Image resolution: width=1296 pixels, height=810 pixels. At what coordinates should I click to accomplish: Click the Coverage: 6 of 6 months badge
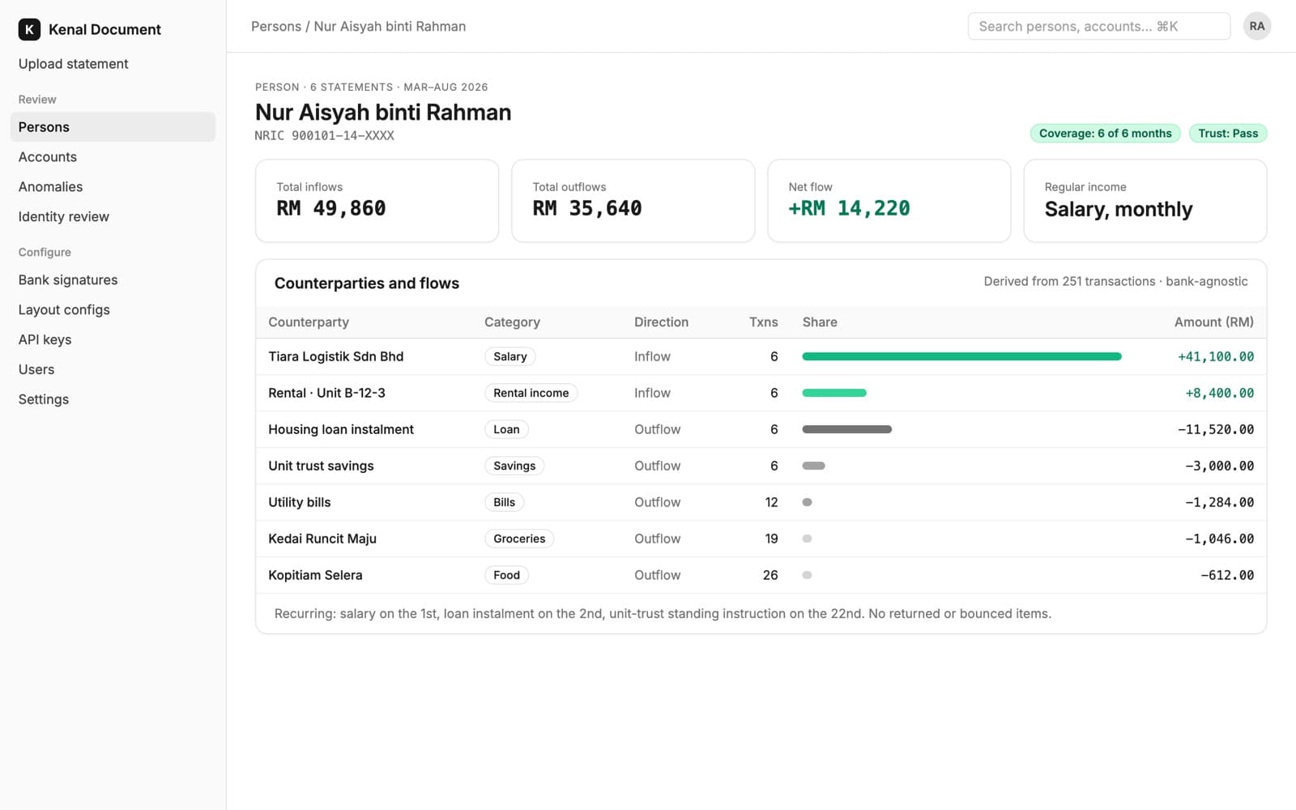coord(1105,134)
